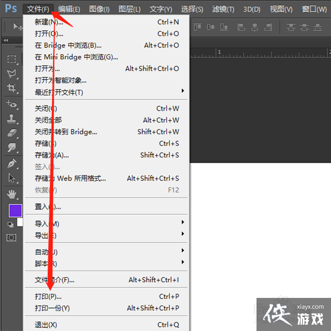331x331 pixels.
Task: Click the align left edges icon
Action: pos(242,27)
